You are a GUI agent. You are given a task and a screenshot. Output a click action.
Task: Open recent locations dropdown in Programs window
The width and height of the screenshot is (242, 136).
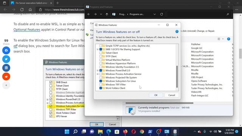pyautogui.click(x=101, y=14)
